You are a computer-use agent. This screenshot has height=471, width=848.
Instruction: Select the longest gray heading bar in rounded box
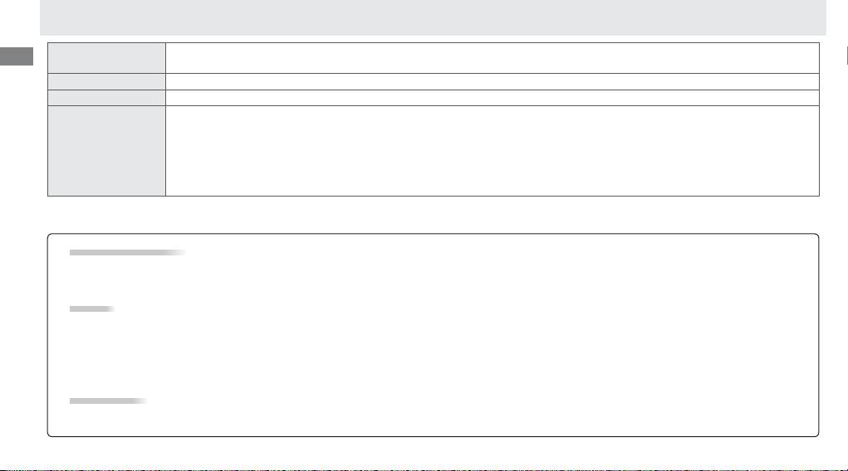pyautogui.click(x=128, y=252)
